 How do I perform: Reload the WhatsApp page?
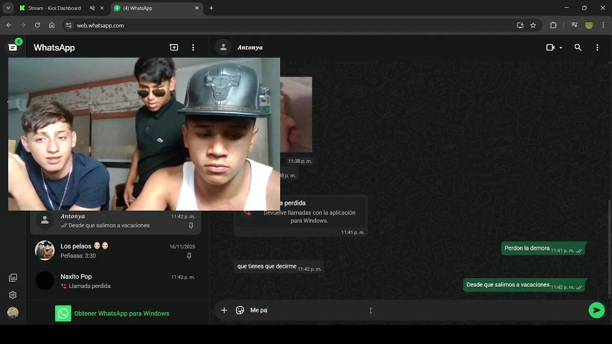tap(37, 25)
